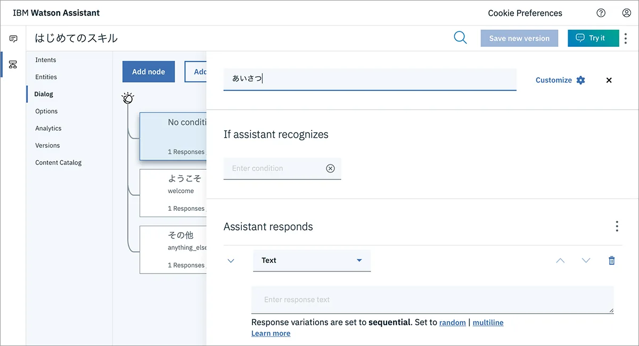Open the Learn more link
639x346 pixels.
pyautogui.click(x=271, y=333)
